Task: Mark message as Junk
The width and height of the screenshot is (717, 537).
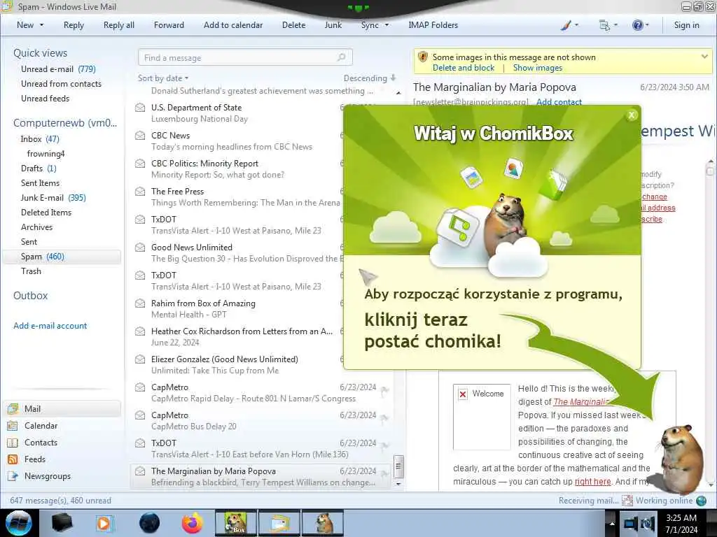Action: pos(333,25)
